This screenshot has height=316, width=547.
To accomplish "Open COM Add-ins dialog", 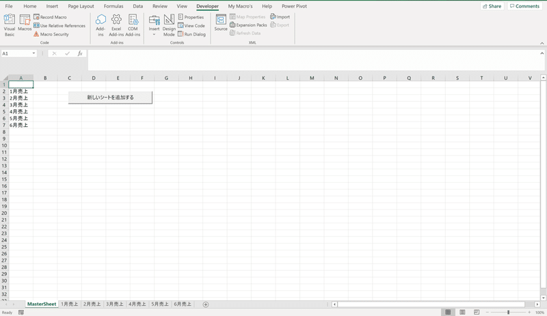I will (x=133, y=25).
